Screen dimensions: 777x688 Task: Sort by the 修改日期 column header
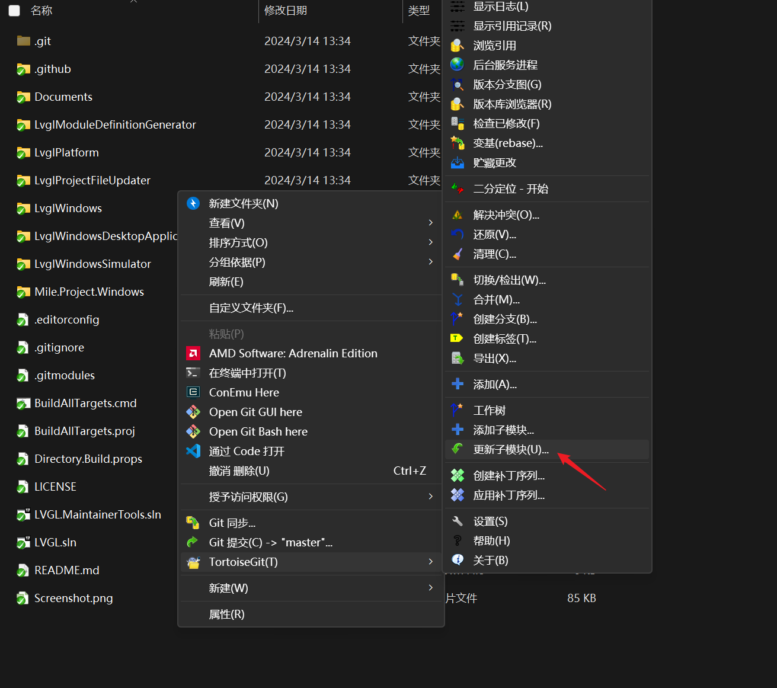coord(286,11)
